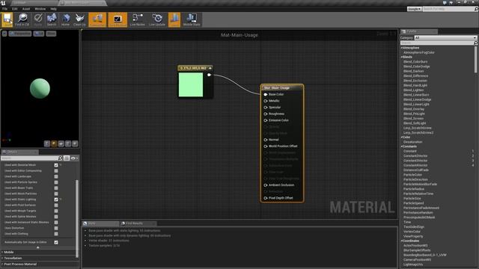This screenshot has height=269, width=479.
Task: Open the Asset menu
Action: [x=26, y=9]
